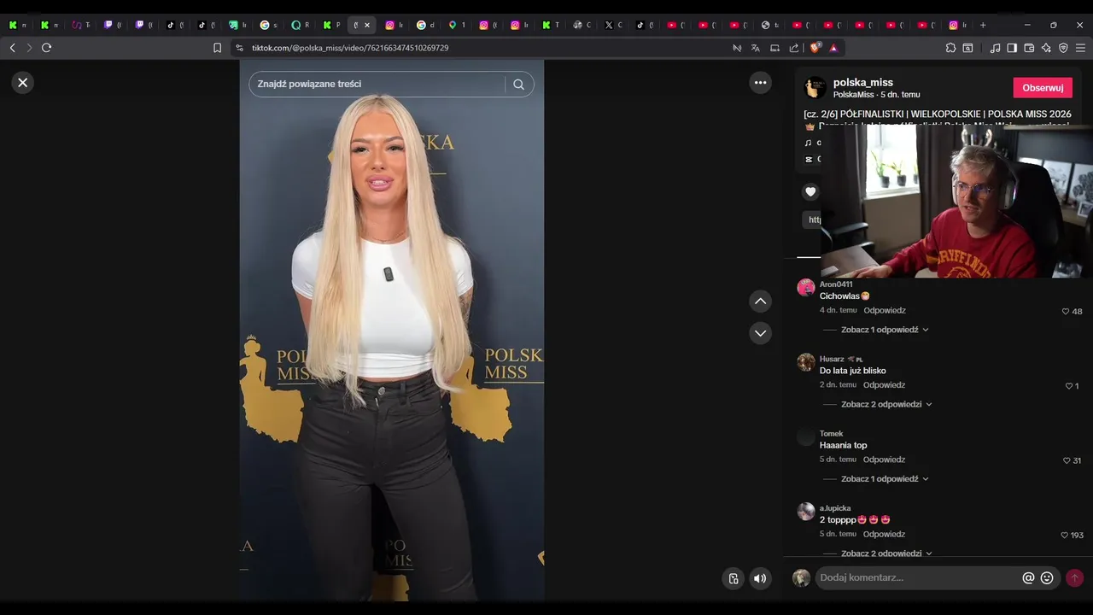Click the browser forward arrow
Viewport: 1093px width, 615px height.
tap(28, 48)
